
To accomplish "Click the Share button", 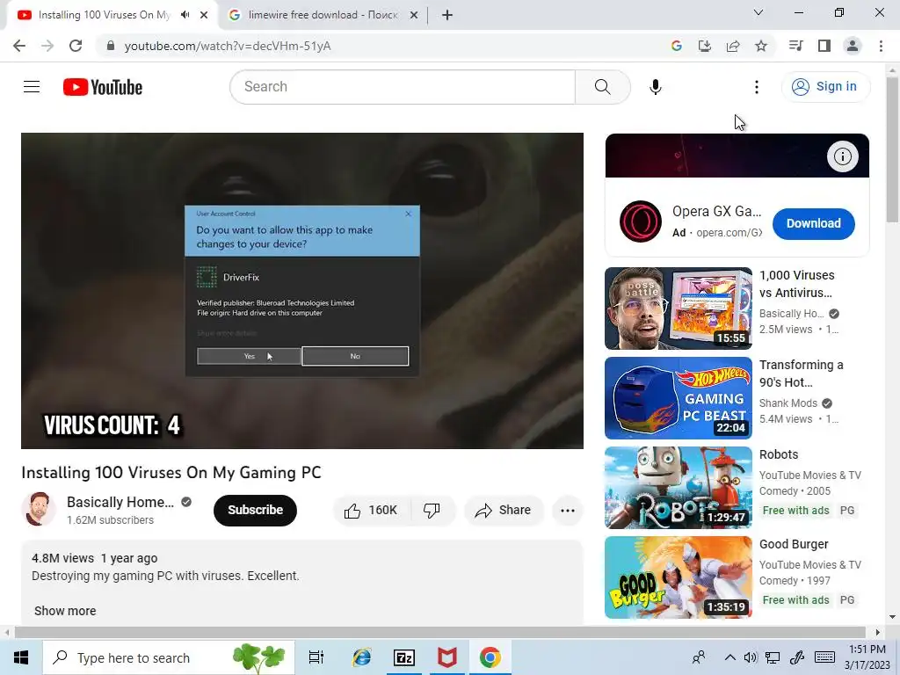I will 504,511.
